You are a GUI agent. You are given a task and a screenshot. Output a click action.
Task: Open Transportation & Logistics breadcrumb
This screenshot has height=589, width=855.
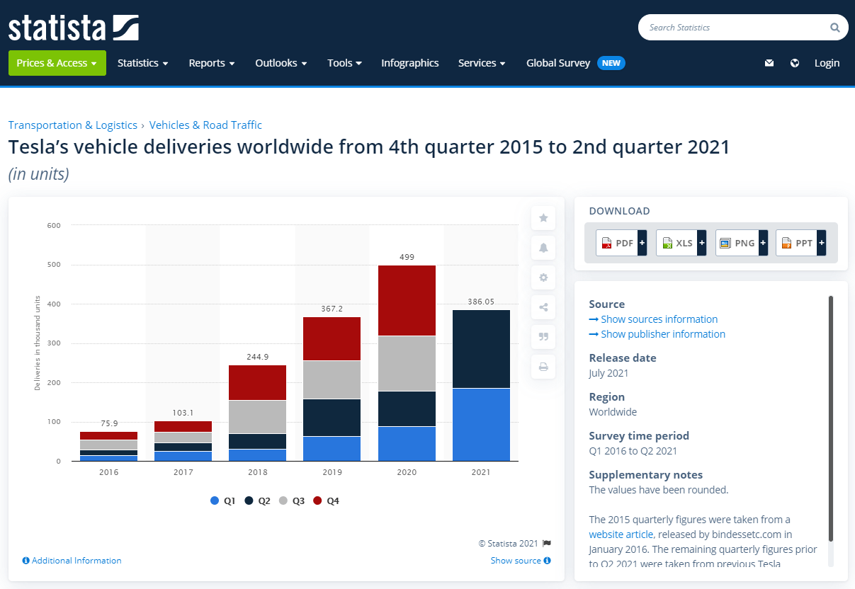73,125
